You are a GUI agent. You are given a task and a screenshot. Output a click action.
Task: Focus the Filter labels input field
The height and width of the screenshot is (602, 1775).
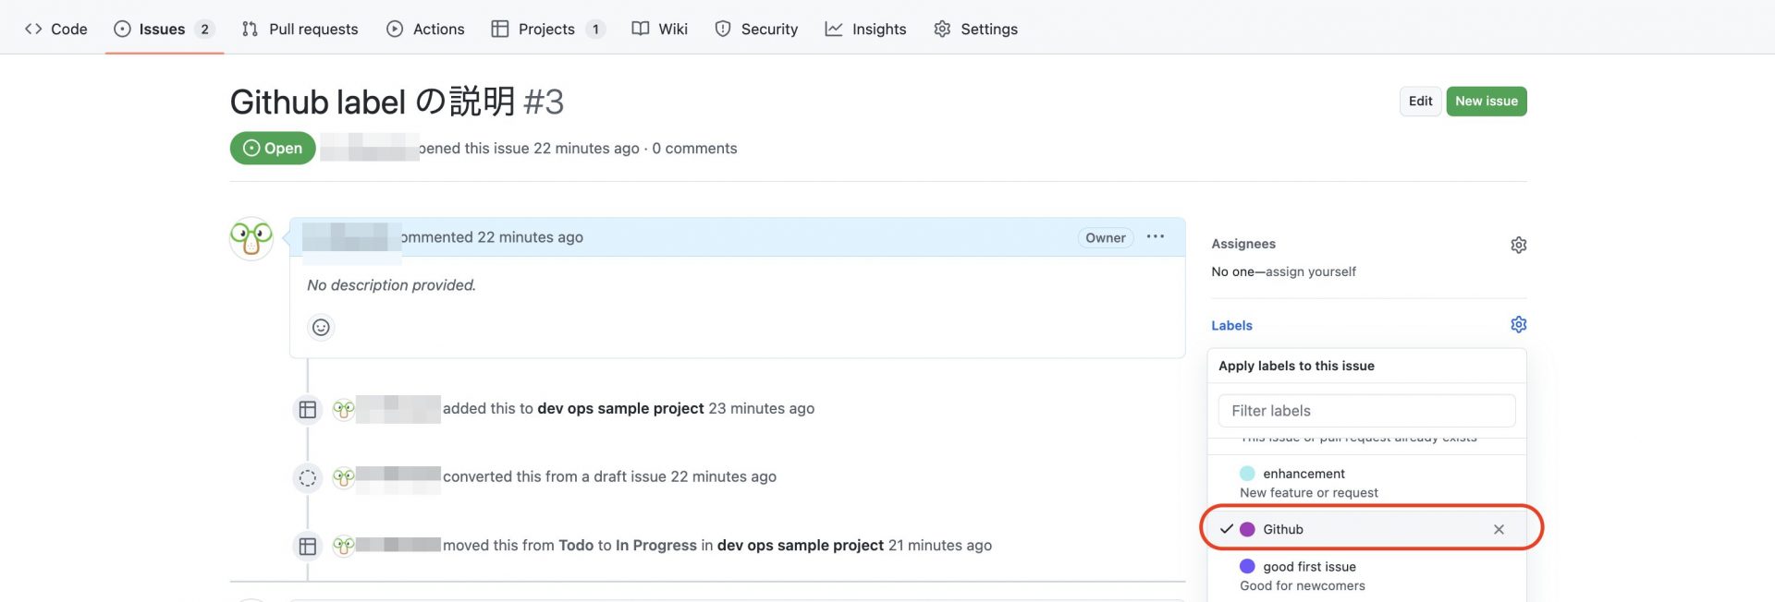click(1366, 411)
